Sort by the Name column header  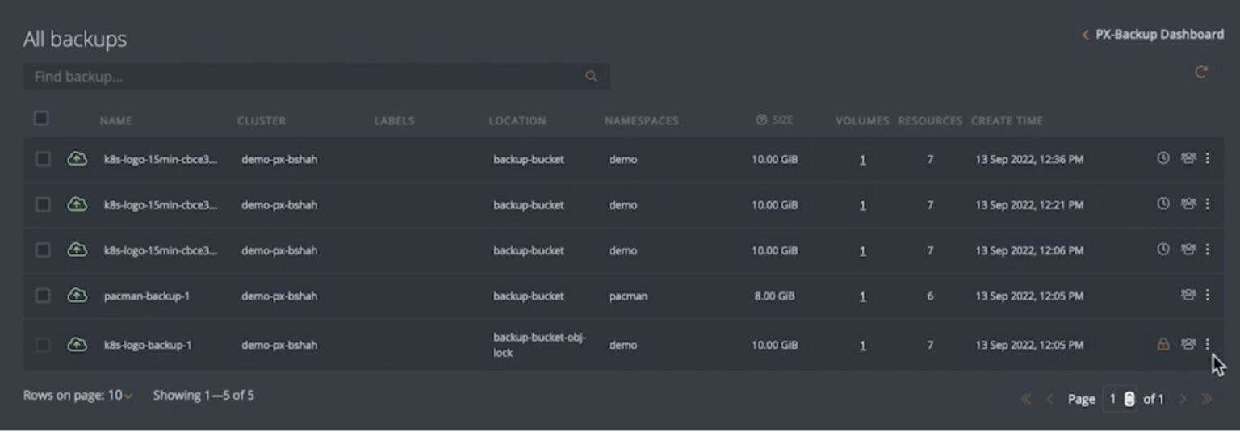[115, 120]
